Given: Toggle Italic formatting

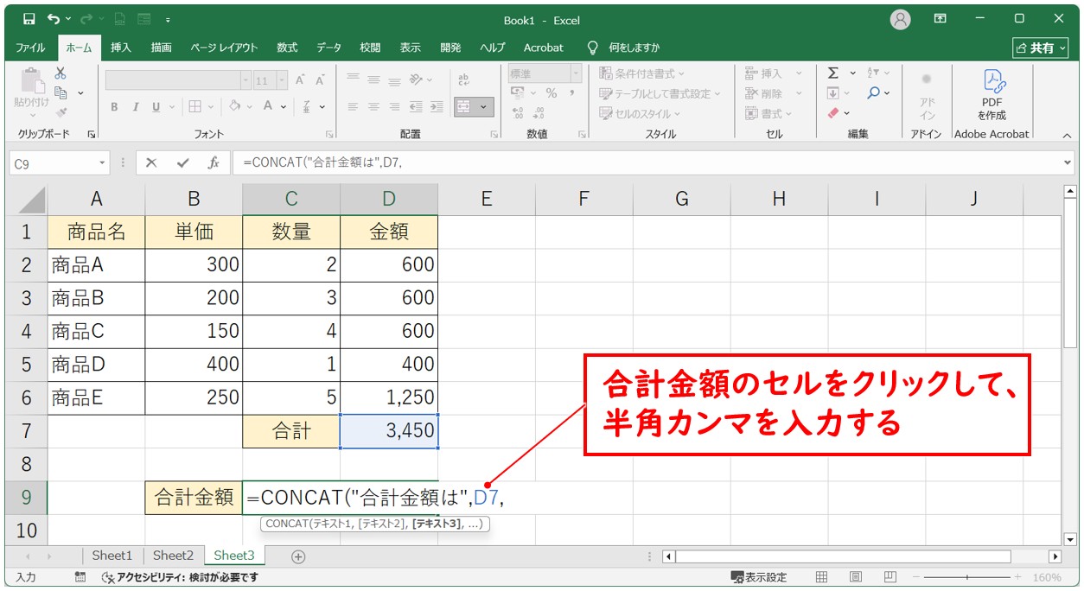Looking at the screenshot, I should pyautogui.click(x=136, y=107).
